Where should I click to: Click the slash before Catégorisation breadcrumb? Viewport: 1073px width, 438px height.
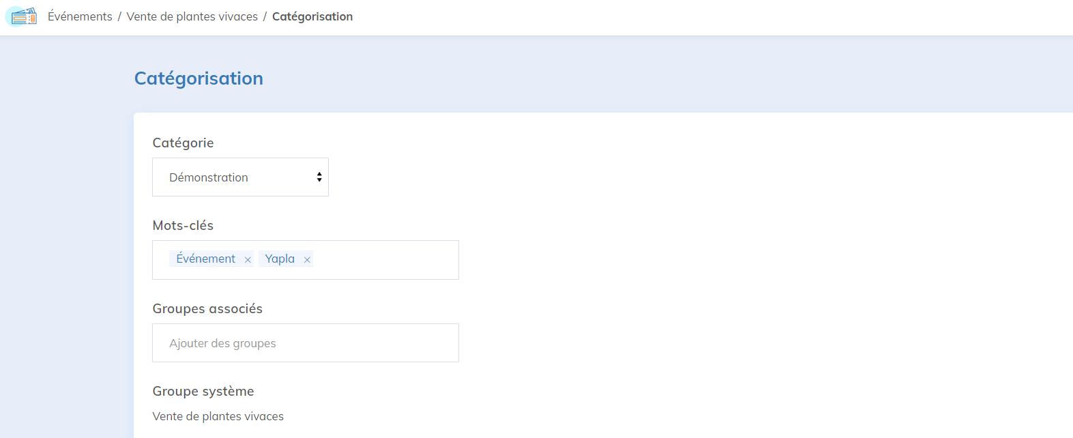pyautogui.click(x=265, y=16)
